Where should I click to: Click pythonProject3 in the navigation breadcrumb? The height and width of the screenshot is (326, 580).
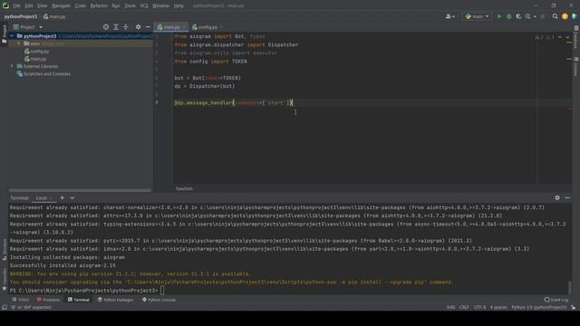pos(20,16)
